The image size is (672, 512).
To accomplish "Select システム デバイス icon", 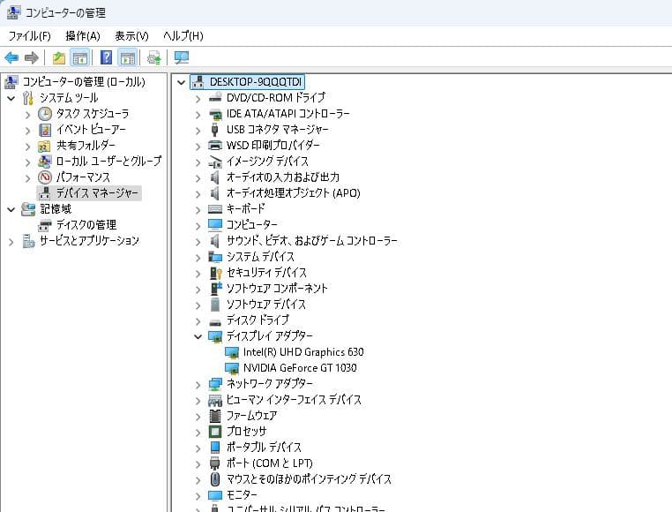I will (215, 257).
